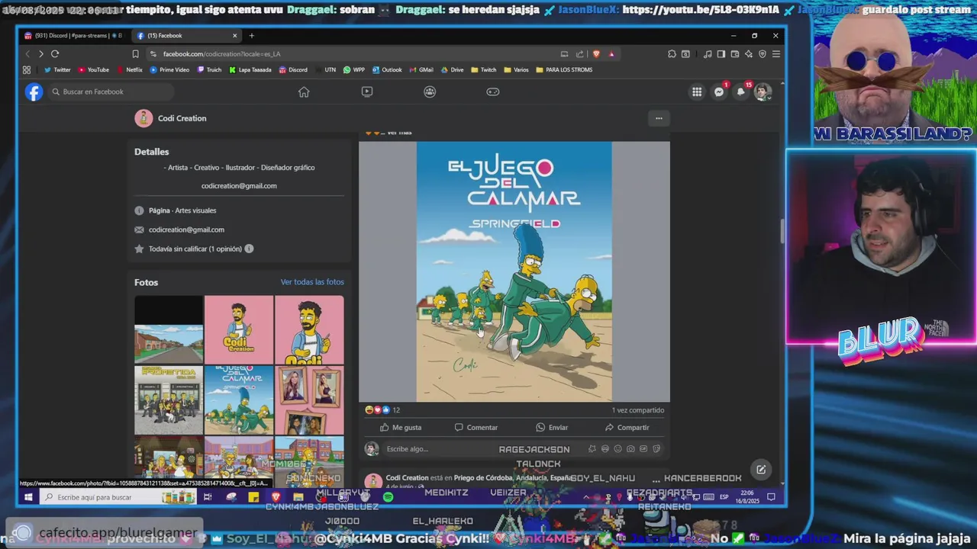
Task: Click the Ver todas las fotos link
Action: tap(312, 282)
